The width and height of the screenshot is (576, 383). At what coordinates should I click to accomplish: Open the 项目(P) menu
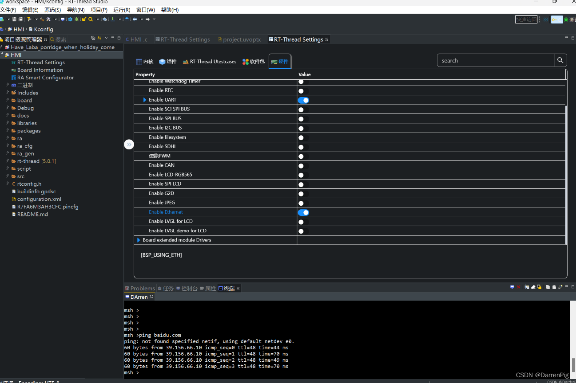pyautogui.click(x=99, y=10)
